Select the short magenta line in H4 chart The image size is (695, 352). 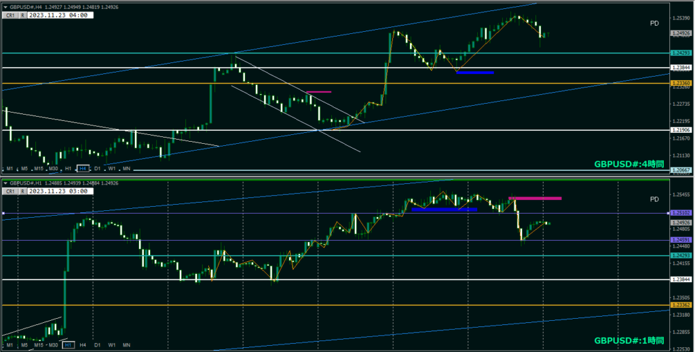[319, 92]
